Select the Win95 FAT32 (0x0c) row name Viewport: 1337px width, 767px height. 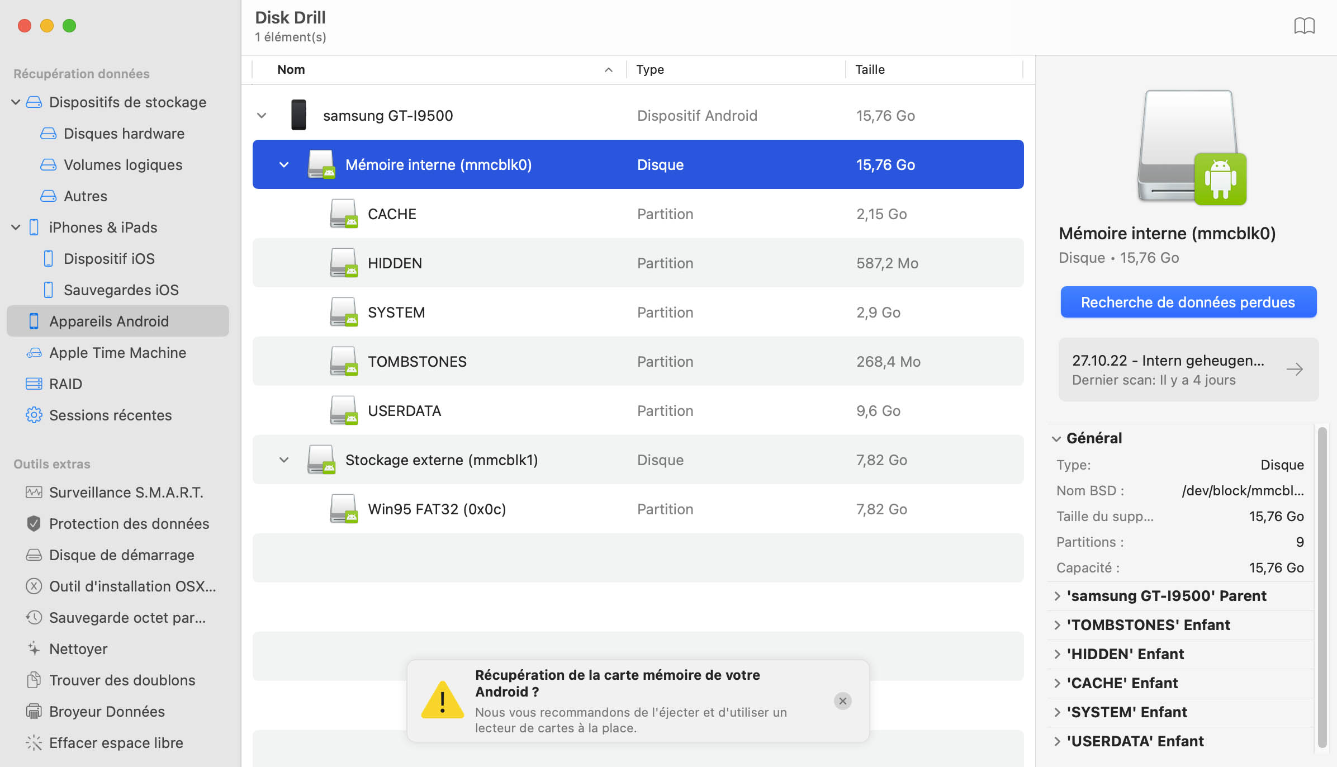[437, 509]
